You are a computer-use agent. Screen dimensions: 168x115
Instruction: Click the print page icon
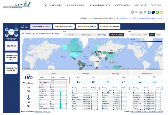click(x=141, y=12)
